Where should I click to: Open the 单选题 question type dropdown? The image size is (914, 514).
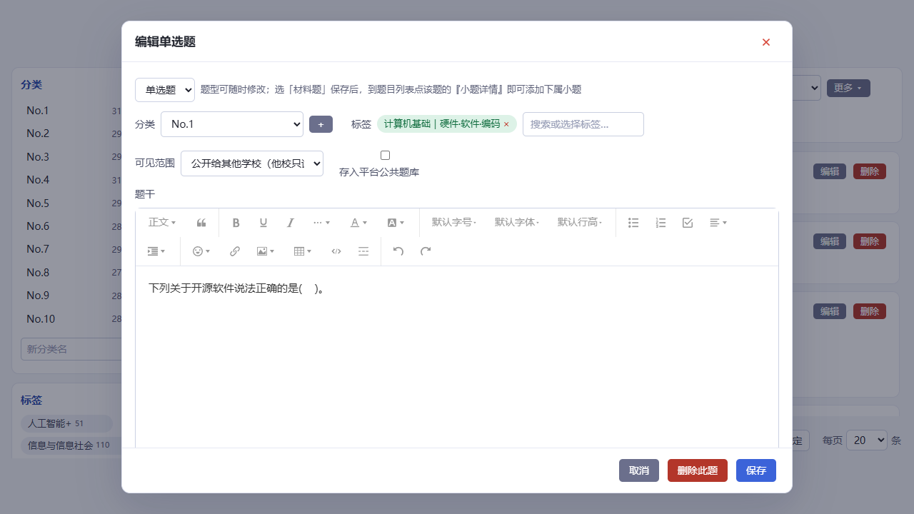pos(165,90)
